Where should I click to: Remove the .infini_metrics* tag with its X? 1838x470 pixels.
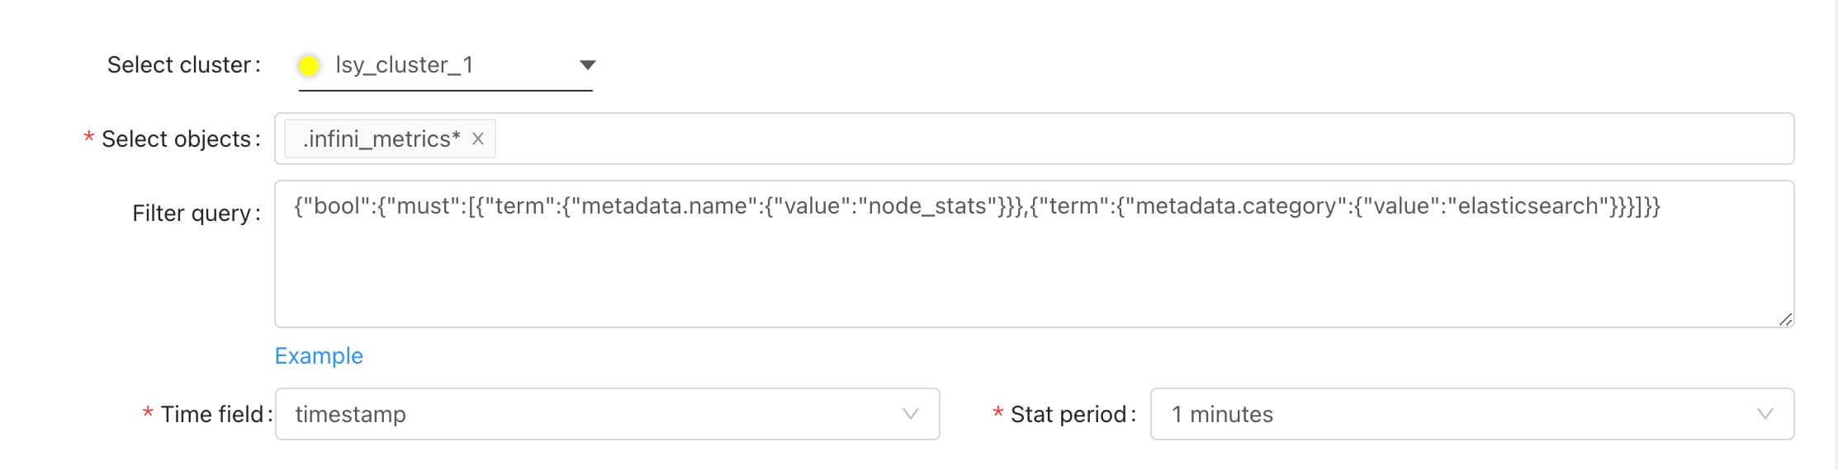click(x=477, y=139)
